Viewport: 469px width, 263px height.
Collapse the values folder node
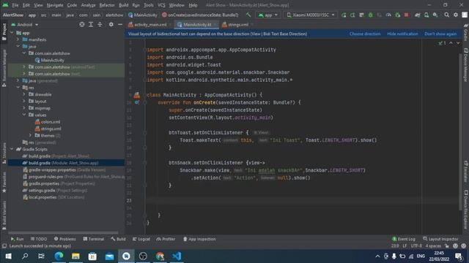24,115
